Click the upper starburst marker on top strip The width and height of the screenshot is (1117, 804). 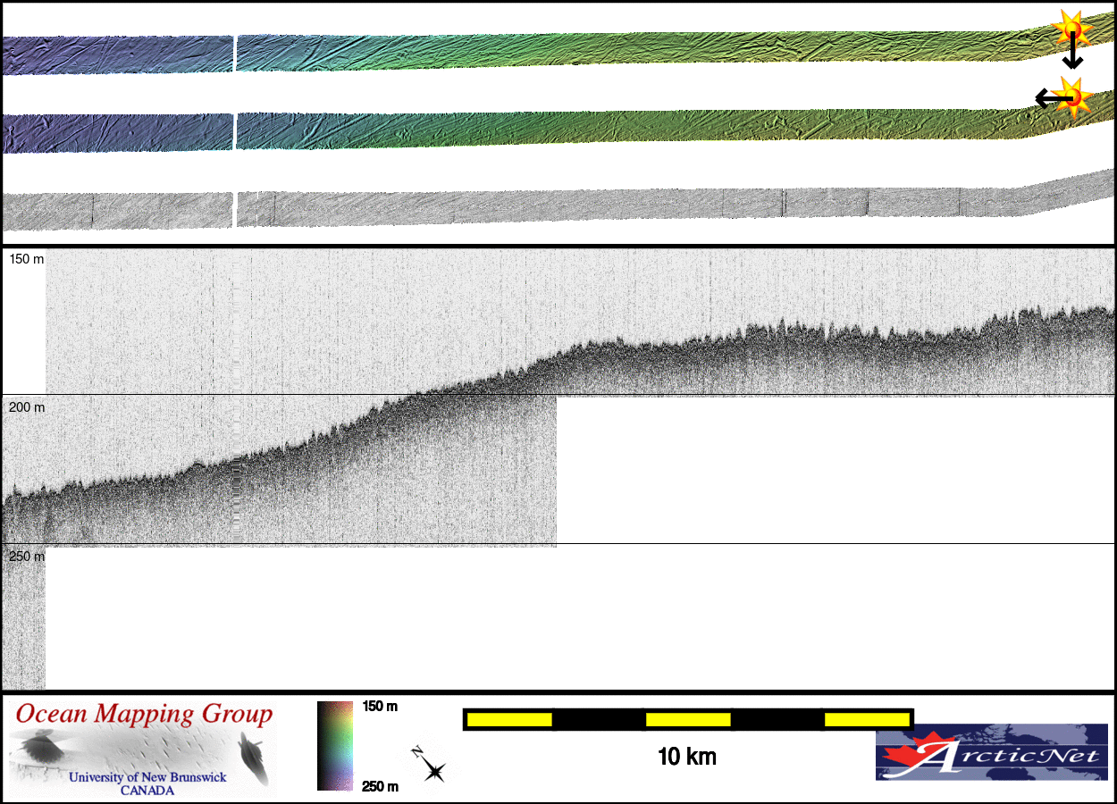tap(1071, 29)
